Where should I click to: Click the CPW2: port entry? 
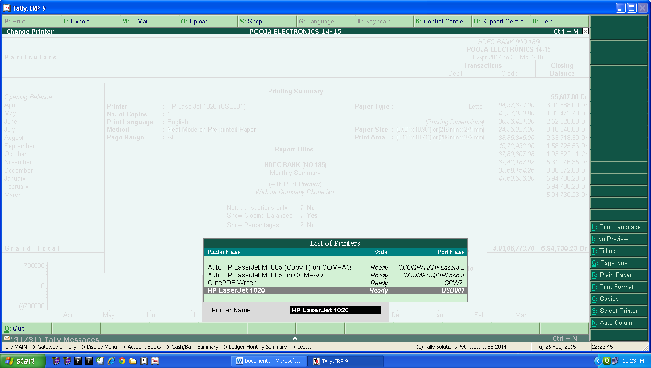point(454,283)
